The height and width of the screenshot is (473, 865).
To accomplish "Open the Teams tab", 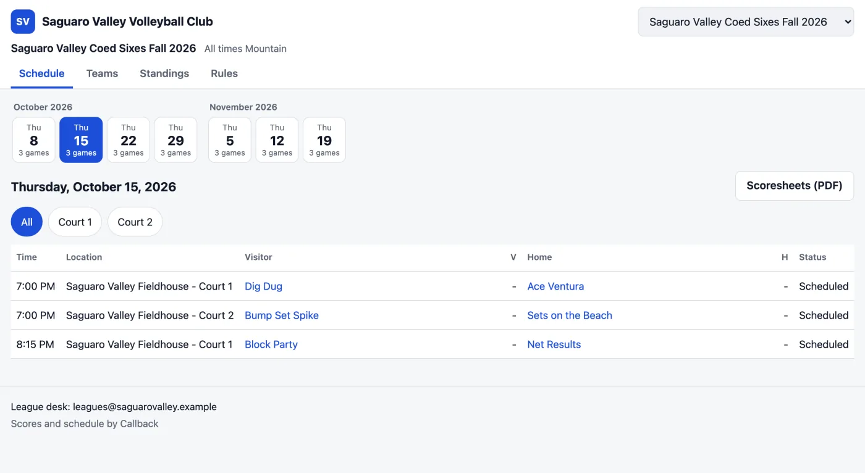I will [102, 73].
